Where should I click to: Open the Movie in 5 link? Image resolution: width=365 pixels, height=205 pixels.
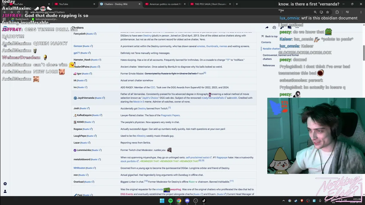coord(138,102)
